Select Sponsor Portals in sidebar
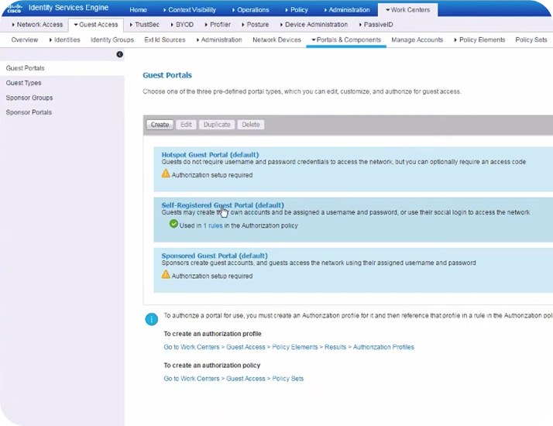 point(29,112)
